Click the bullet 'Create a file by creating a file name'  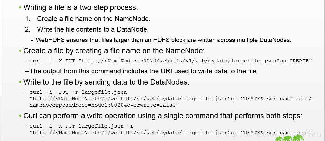click(114, 51)
